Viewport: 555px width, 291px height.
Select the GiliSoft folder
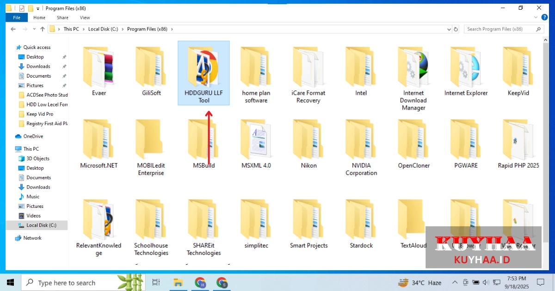(151, 72)
